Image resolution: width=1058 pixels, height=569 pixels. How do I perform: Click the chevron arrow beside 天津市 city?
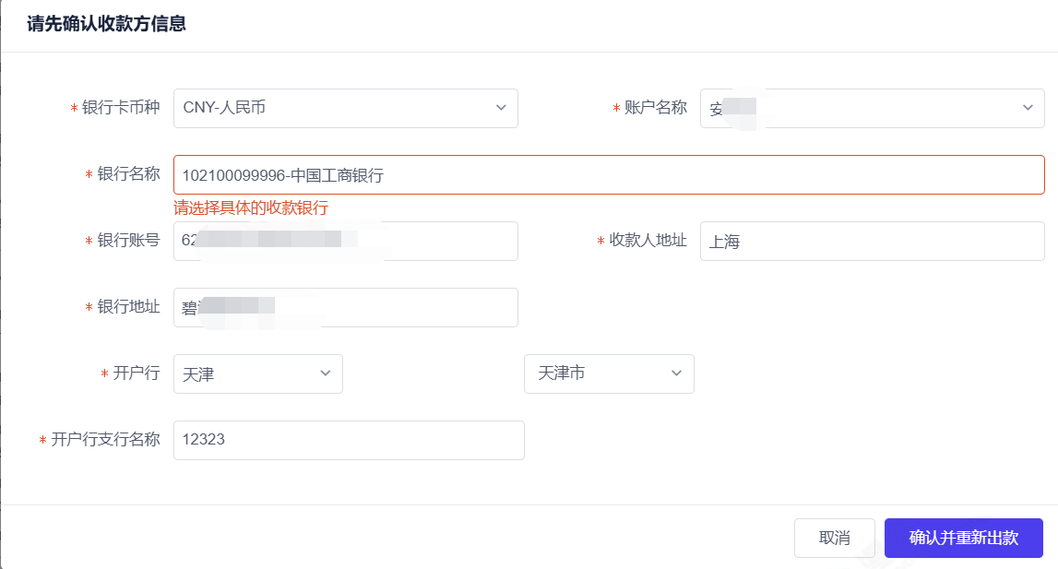[x=676, y=373]
